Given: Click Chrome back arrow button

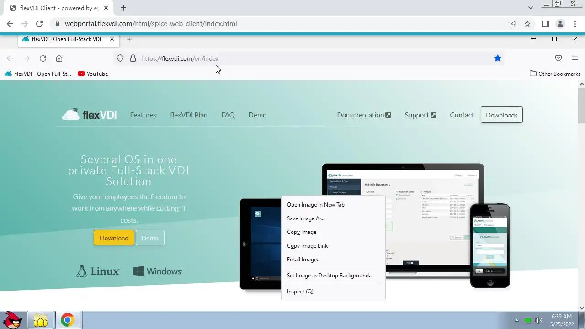Looking at the screenshot, I should (10, 24).
